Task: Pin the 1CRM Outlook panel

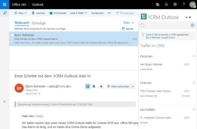Action: 186,17
